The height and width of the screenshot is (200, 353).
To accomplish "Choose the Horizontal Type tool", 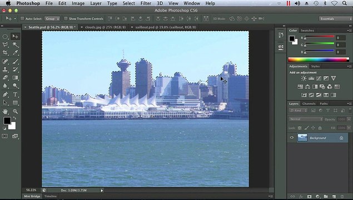I will tap(15, 94).
